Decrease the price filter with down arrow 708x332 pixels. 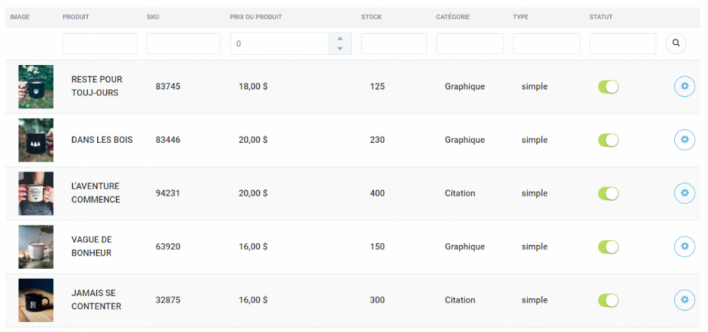[x=340, y=49]
